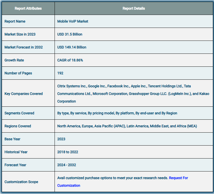Viewport: 214px width, 194px height.
Task: Select the 'Report Details' header cell
Action: [x=134, y=8]
